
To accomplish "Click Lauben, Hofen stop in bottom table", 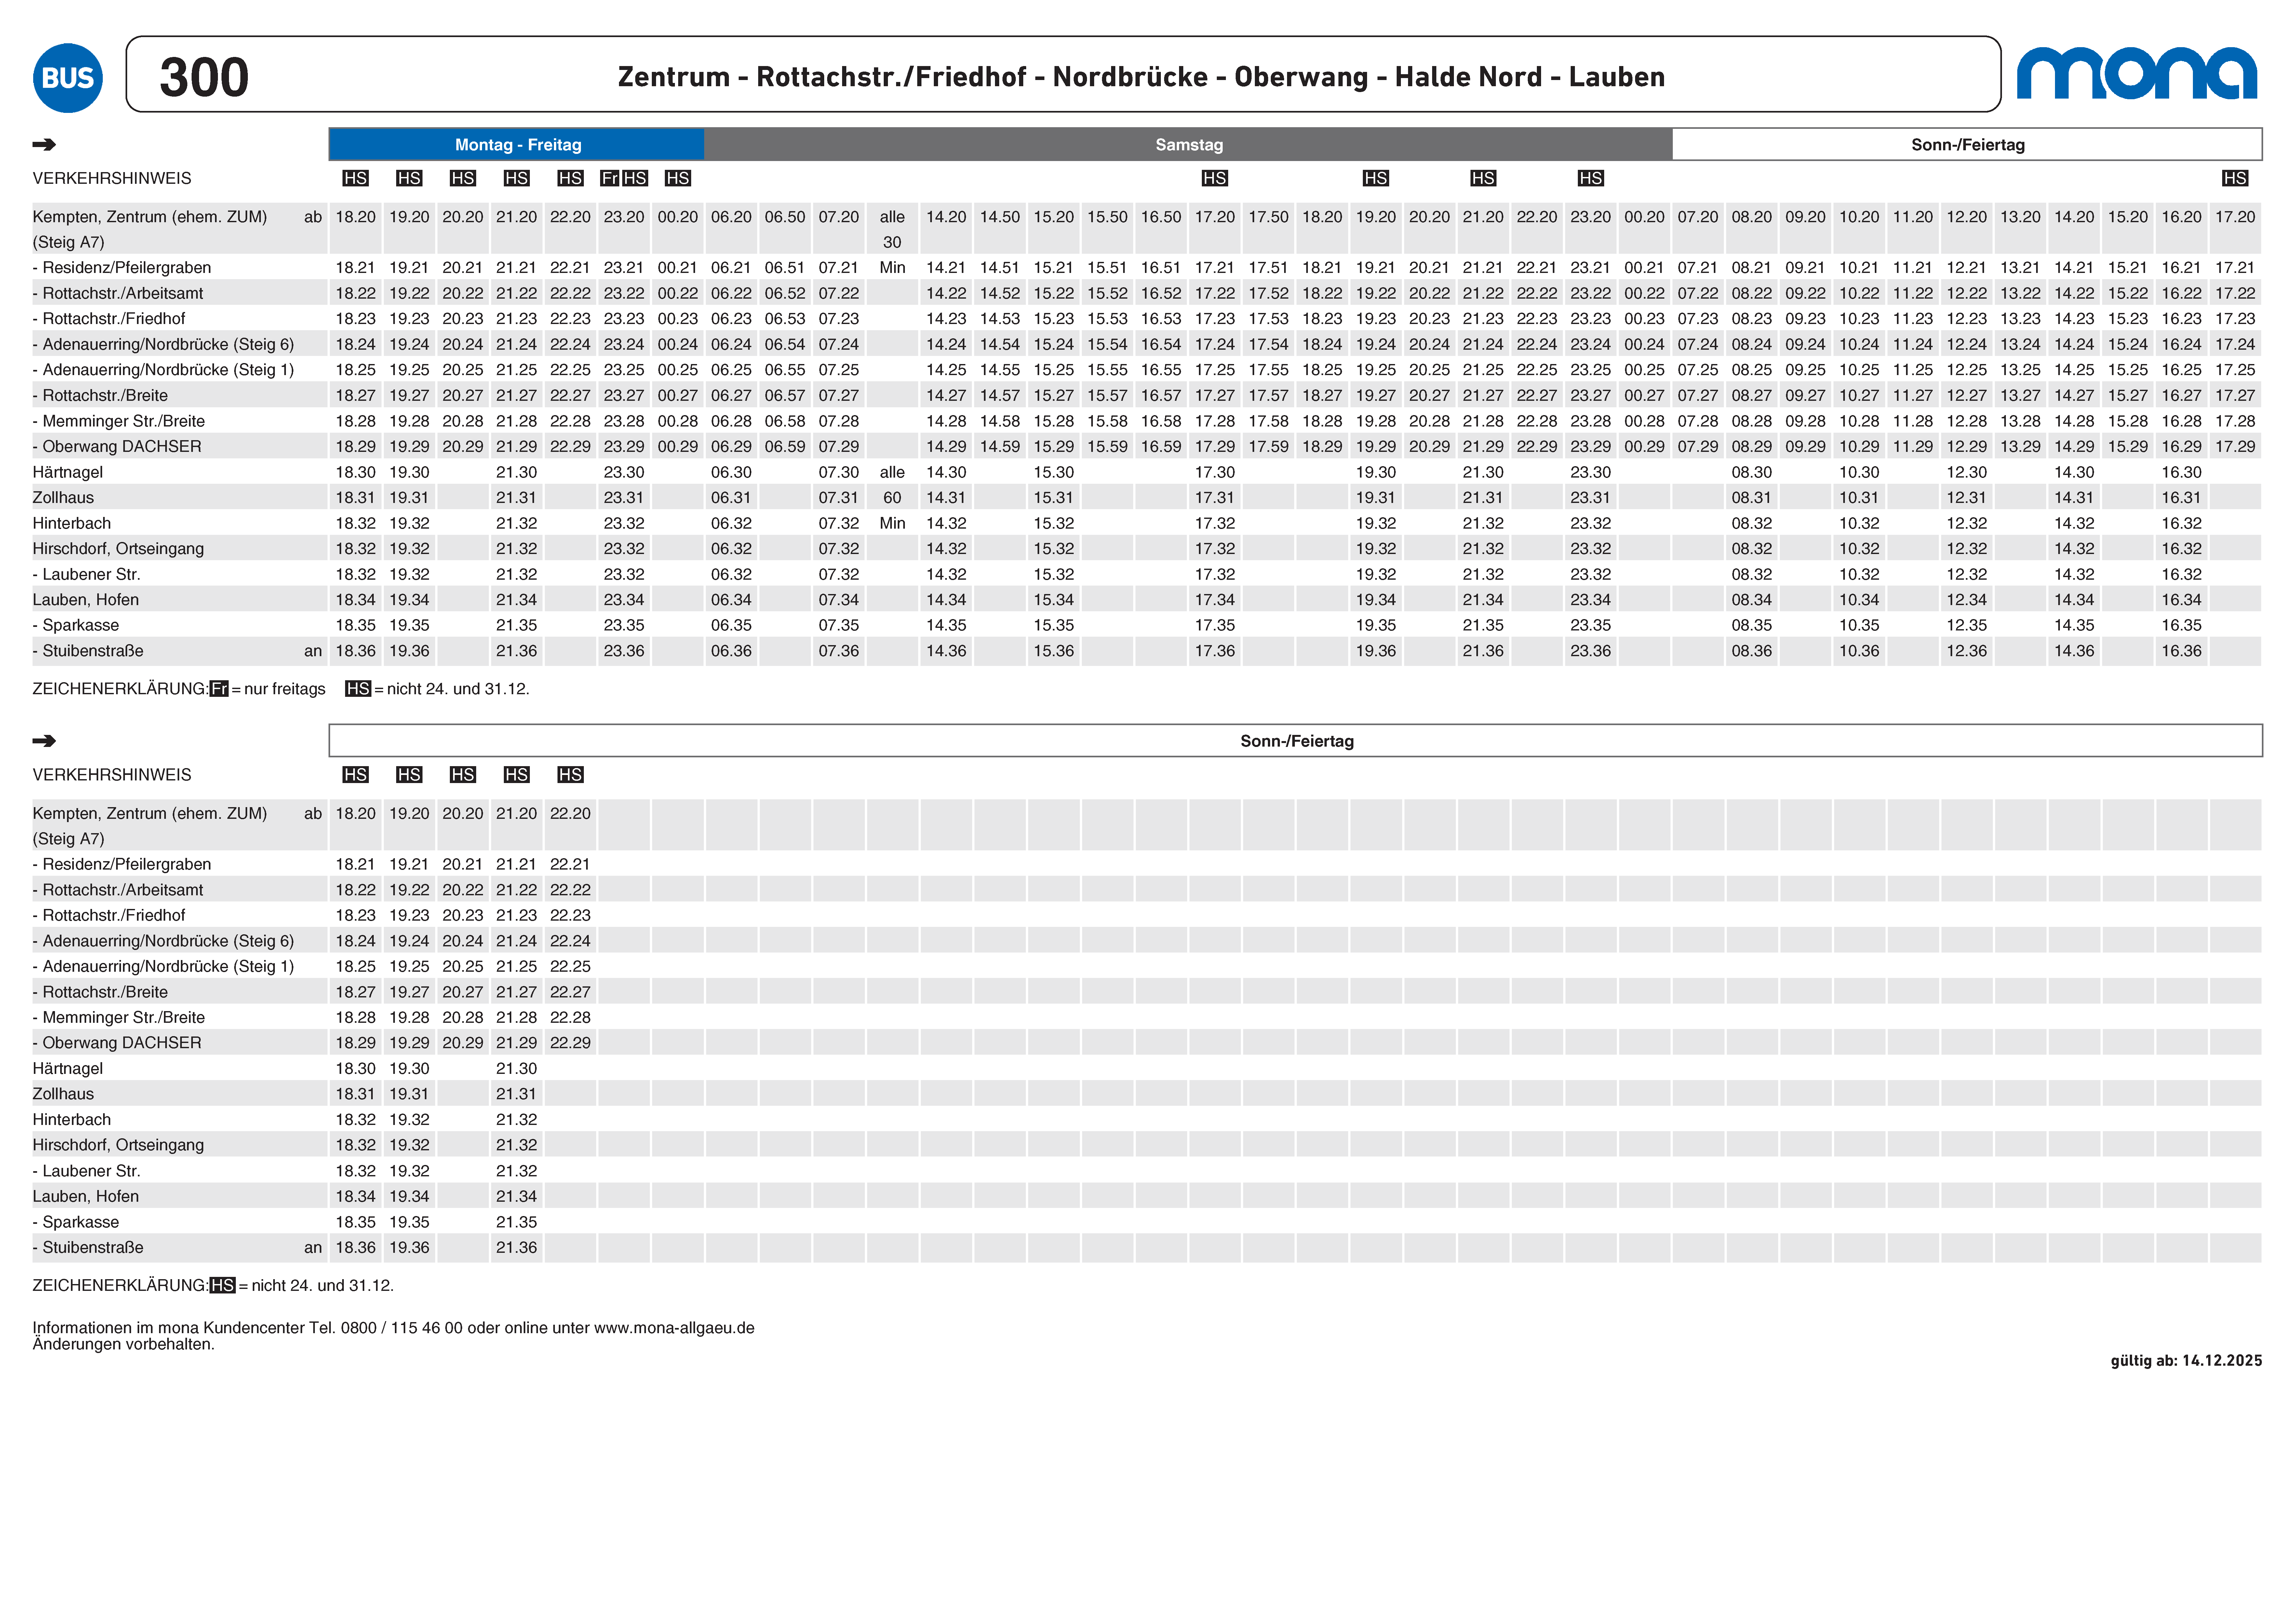I will [x=86, y=1196].
